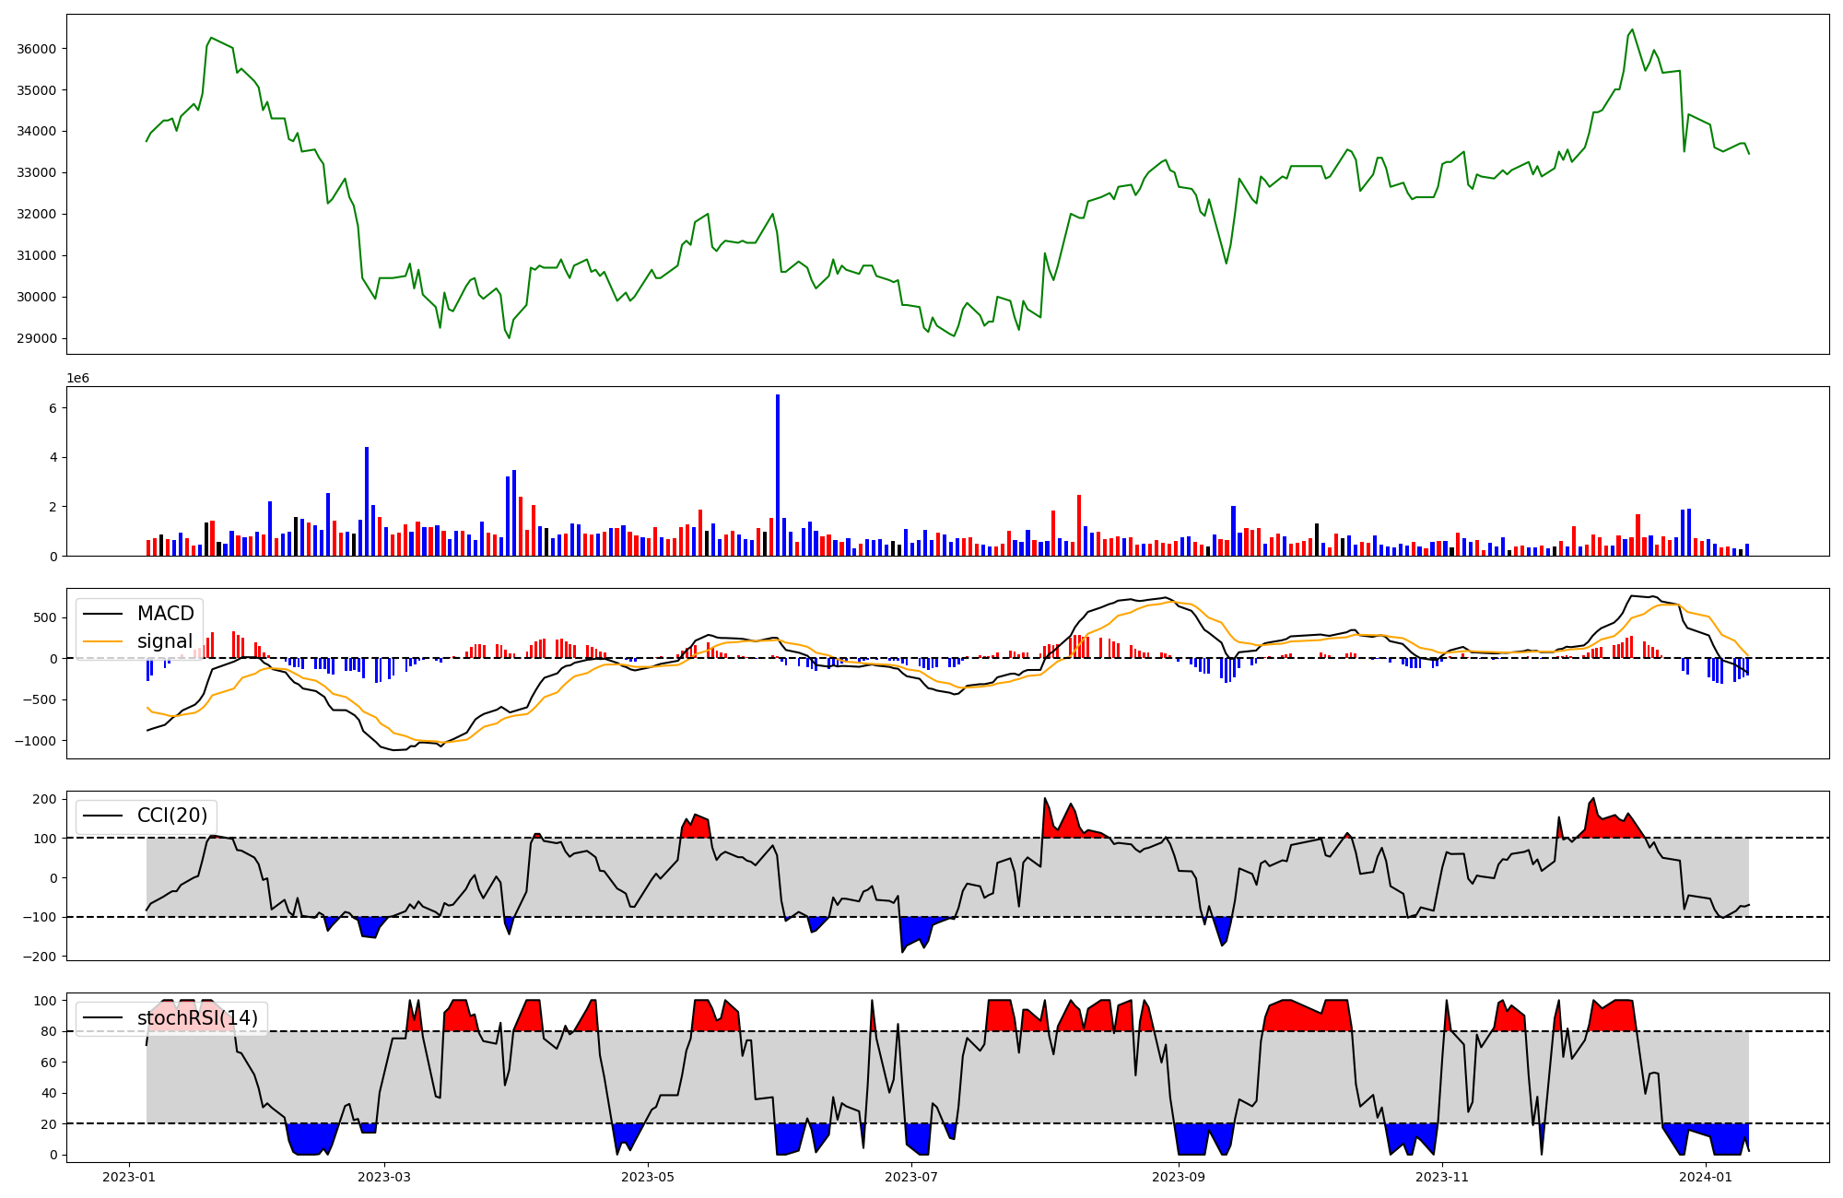Click the 2023-11 date axis label
The height and width of the screenshot is (1198, 1843).
click(1442, 1177)
